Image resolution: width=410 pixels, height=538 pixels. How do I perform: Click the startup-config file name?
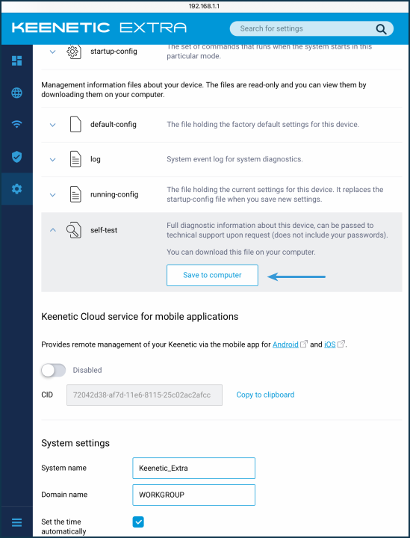pos(114,52)
